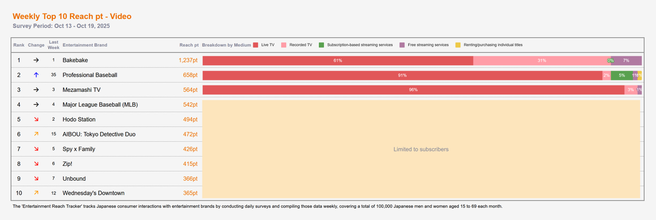Click Mezamashi TV's 96% Live TV segment

click(414, 90)
